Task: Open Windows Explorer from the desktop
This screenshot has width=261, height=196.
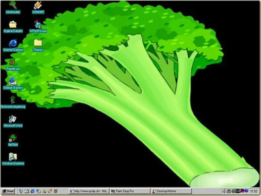Action: point(12,158)
